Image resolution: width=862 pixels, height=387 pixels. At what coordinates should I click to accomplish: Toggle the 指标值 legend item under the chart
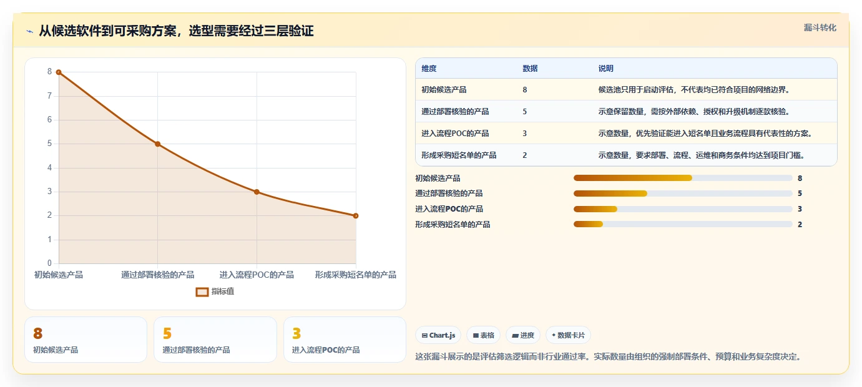[x=215, y=291]
